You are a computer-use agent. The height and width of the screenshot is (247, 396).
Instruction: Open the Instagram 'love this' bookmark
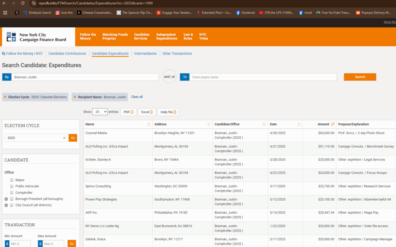64,13
